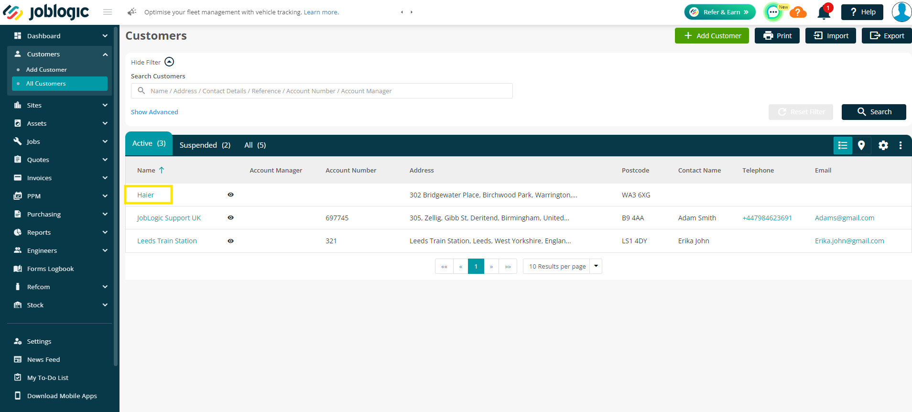912x412 pixels.
Task: Open the green chat bubble icon
Action: [x=773, y=12]
